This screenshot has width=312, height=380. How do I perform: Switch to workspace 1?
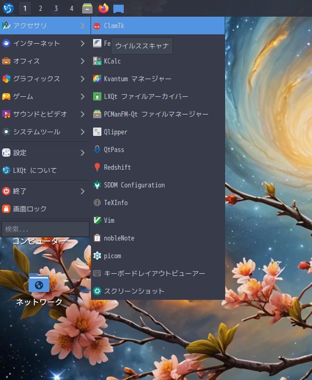24,9
